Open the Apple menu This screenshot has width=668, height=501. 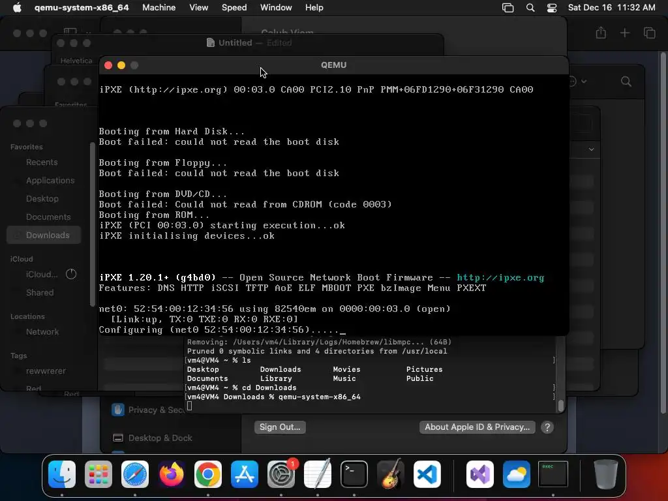17,7
